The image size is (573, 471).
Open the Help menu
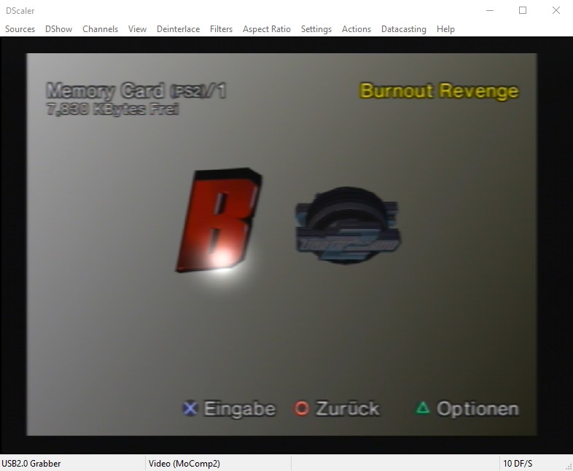pos(445,29)
